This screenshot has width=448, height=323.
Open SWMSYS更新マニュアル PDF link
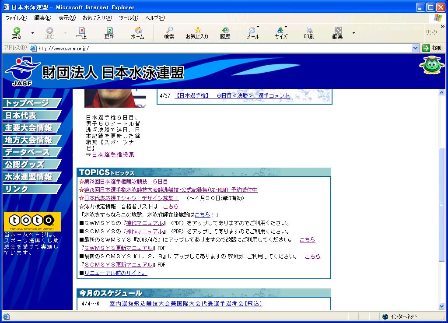(119, 248)
